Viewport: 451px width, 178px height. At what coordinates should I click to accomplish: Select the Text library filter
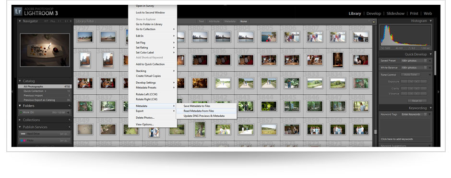[202, 21]
